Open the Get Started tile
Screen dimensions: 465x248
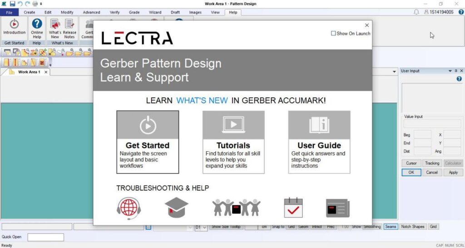tap(148, 142)
